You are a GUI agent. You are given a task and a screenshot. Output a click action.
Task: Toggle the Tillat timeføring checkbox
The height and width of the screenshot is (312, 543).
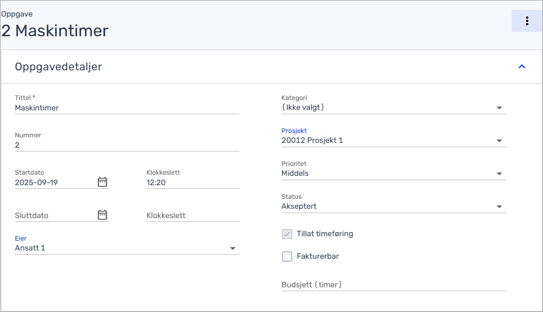coord(287,234)
